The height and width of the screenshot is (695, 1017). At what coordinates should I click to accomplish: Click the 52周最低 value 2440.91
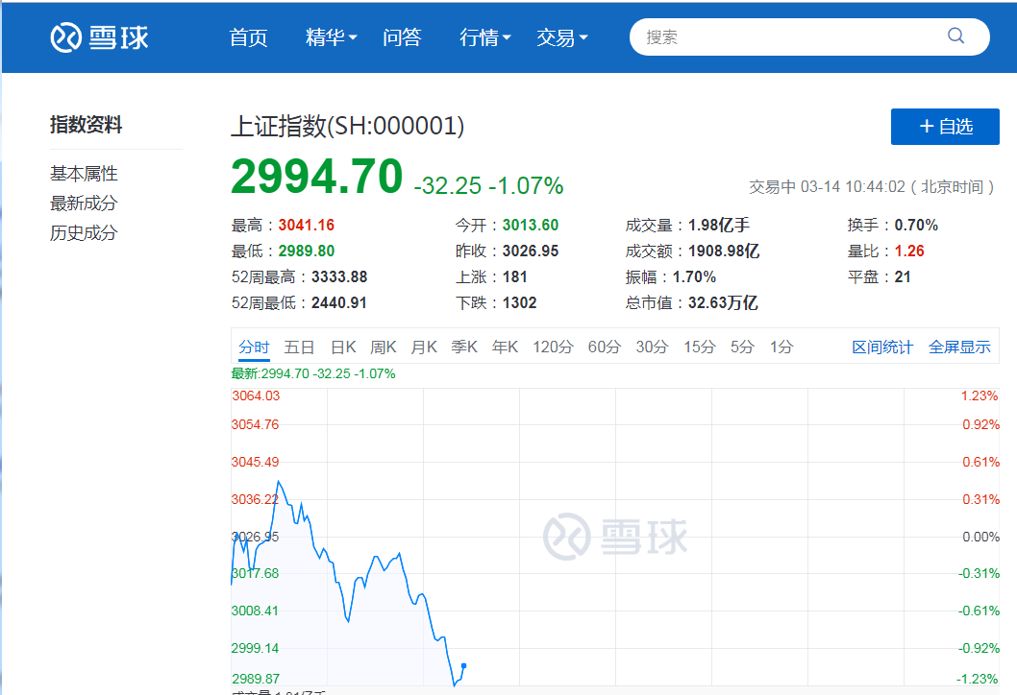coord(339,303)
